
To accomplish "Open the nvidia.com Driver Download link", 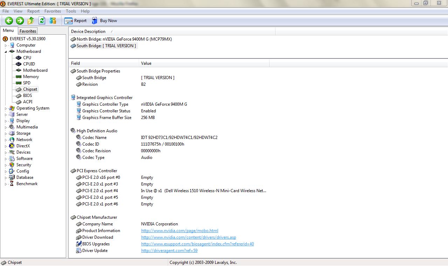I will tap(188, 237).
